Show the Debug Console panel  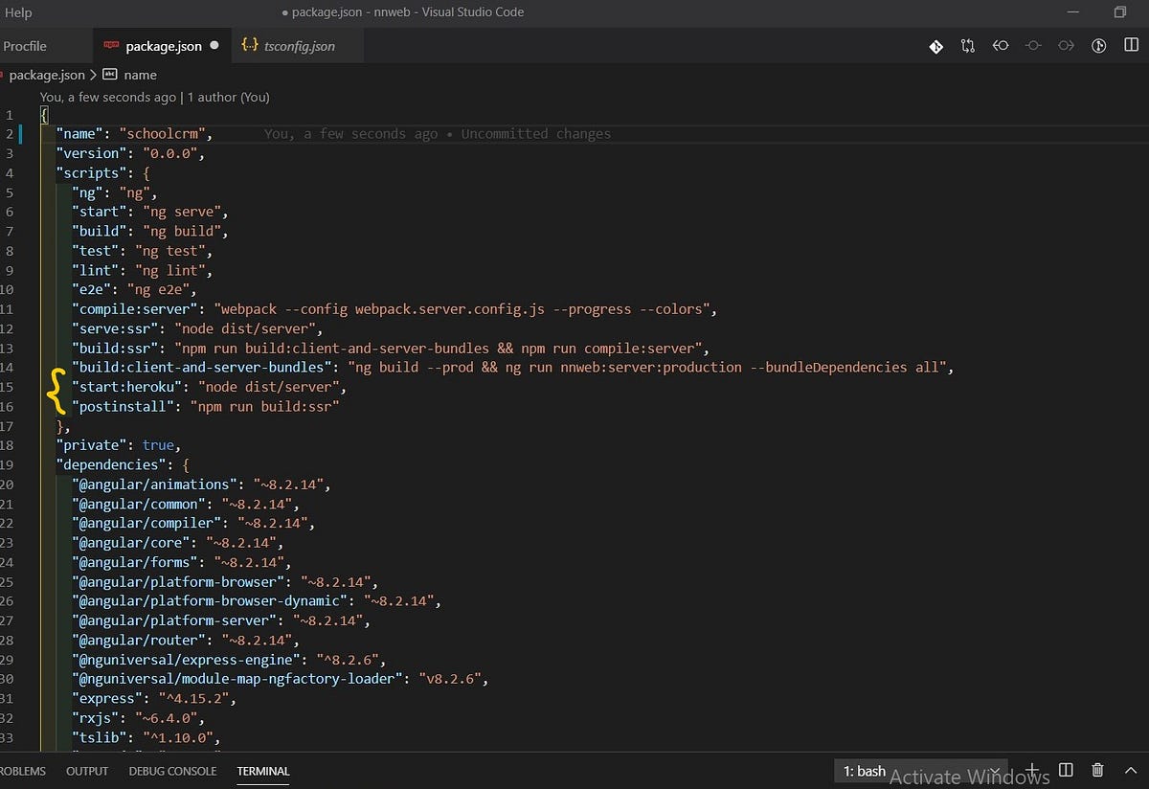[172, 771]
